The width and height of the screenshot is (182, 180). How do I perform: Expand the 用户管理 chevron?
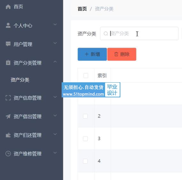55,43
